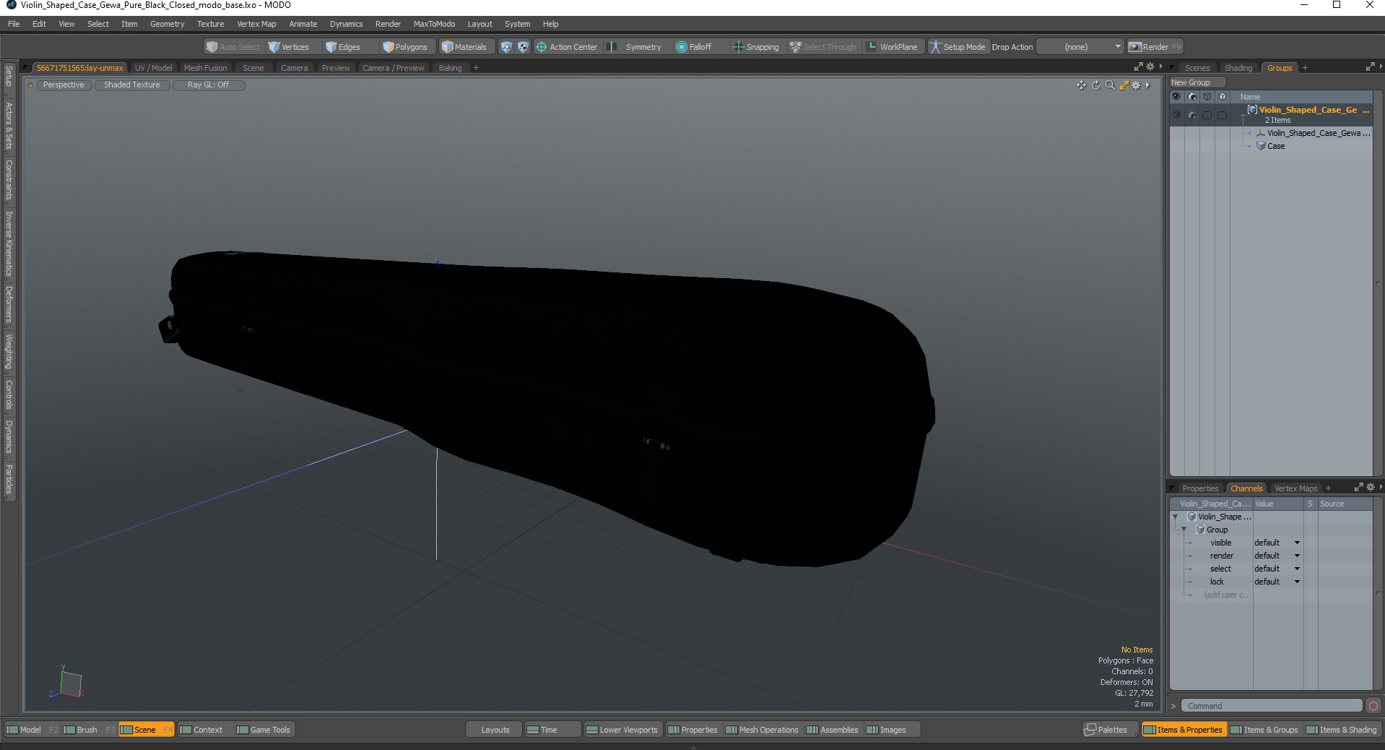
Task: Click the Command record circle icon
Action: pos(1373,706)
